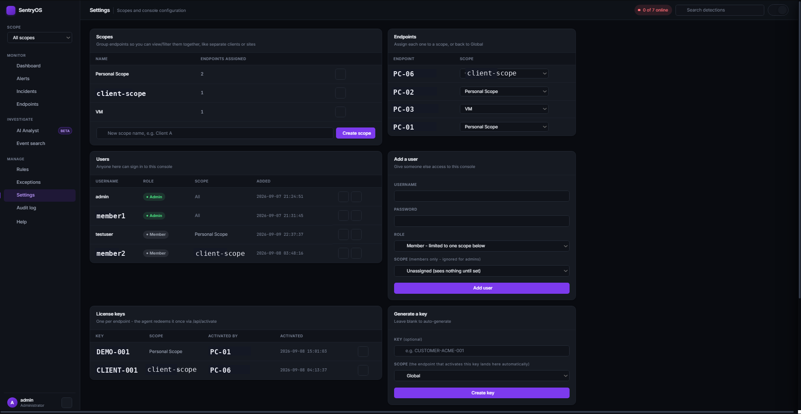Click the right action button in member1 row
The image size is (801, 414).
tap(356, 216)
